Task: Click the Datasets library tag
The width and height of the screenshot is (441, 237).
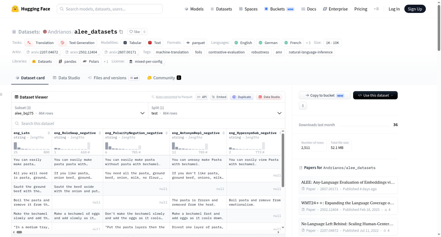Action: coord(42,61)
